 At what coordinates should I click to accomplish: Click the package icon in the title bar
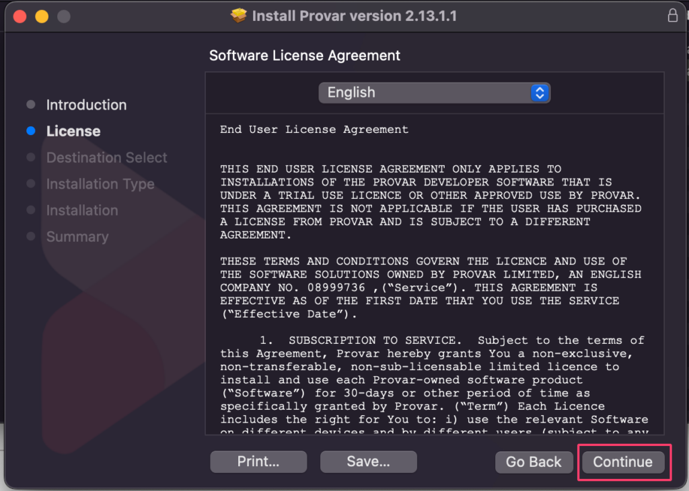click(x=239, y=16)
